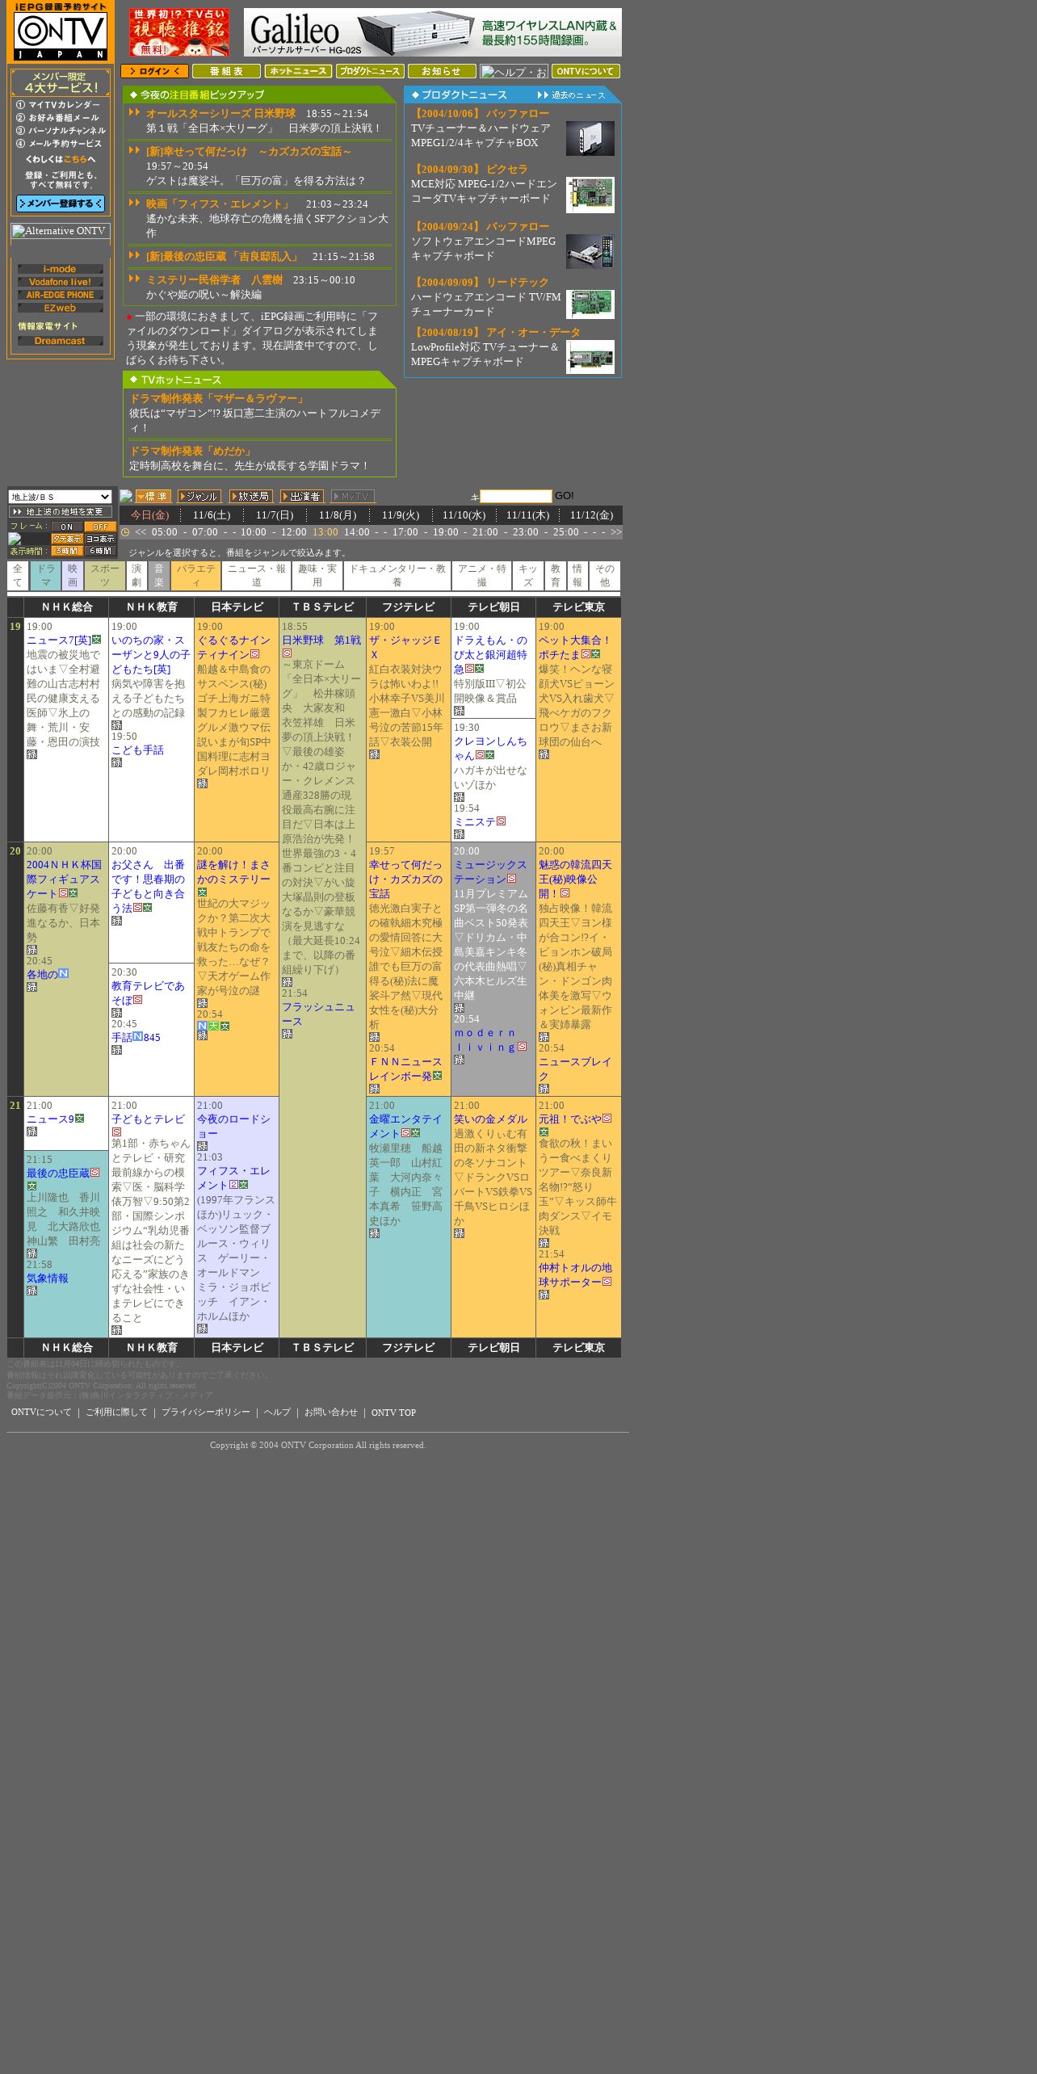Screen dimensions: 1037x2074
Task: Switch to タテ表示 vertical layout
Action: tap(67, 539)
